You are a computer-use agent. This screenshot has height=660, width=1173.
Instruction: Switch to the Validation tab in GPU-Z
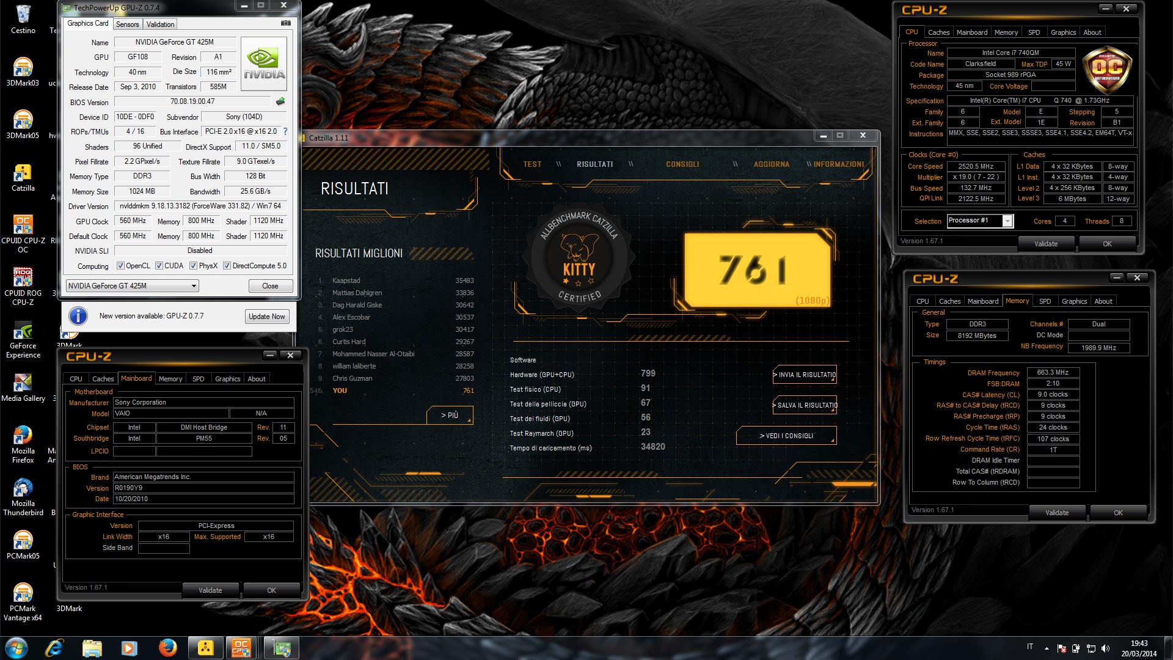point(160,24)
